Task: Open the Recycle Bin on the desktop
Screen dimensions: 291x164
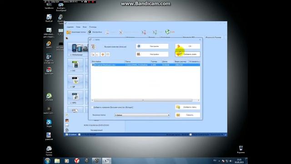Action: pyautogui.click(x=241, y=149)
